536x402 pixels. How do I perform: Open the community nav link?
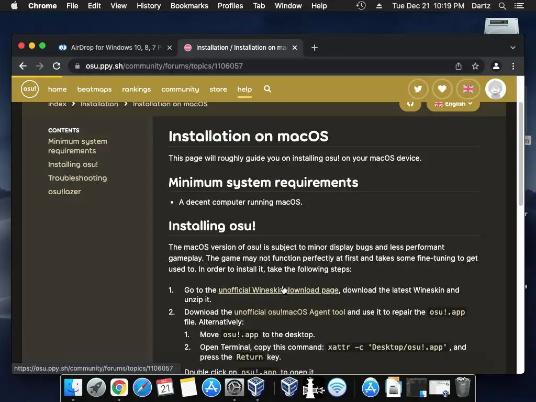180,89
